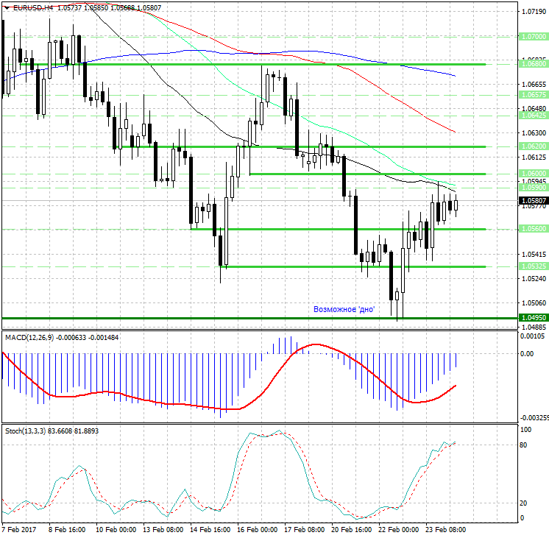Click the 1.06200 level tag on price axis
The height and width of the screenshot is (538, 549).
point(533,146)
